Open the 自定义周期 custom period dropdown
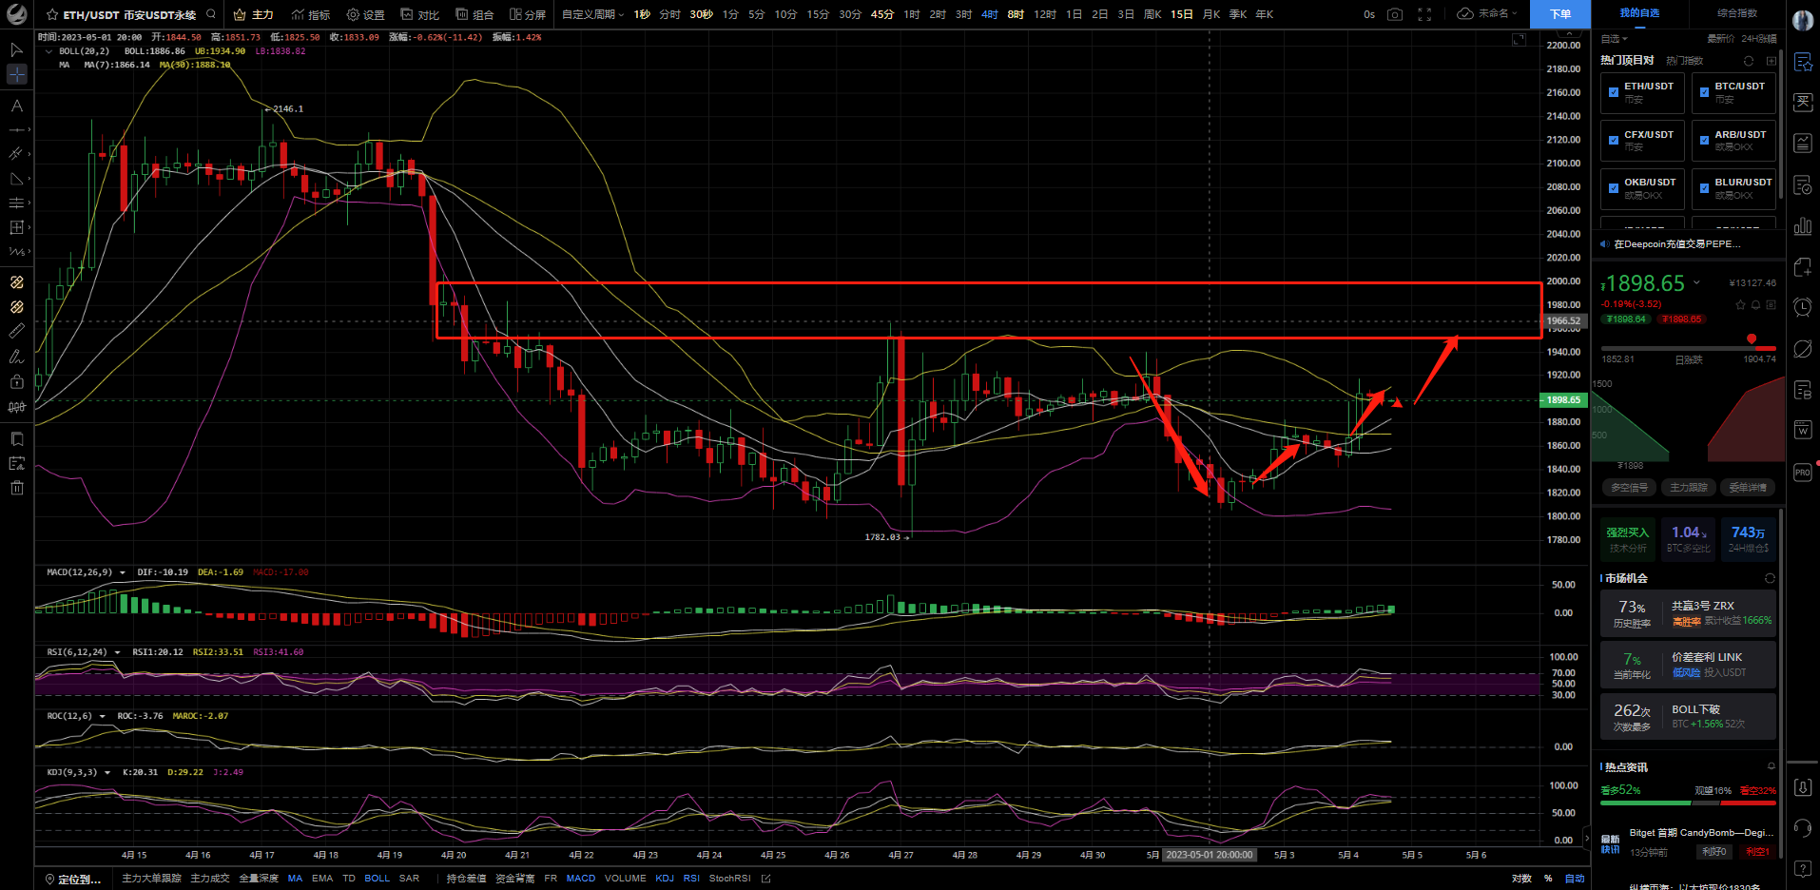 coord(592,14)
